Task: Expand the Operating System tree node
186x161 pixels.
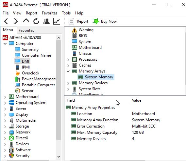Action: 5,103
